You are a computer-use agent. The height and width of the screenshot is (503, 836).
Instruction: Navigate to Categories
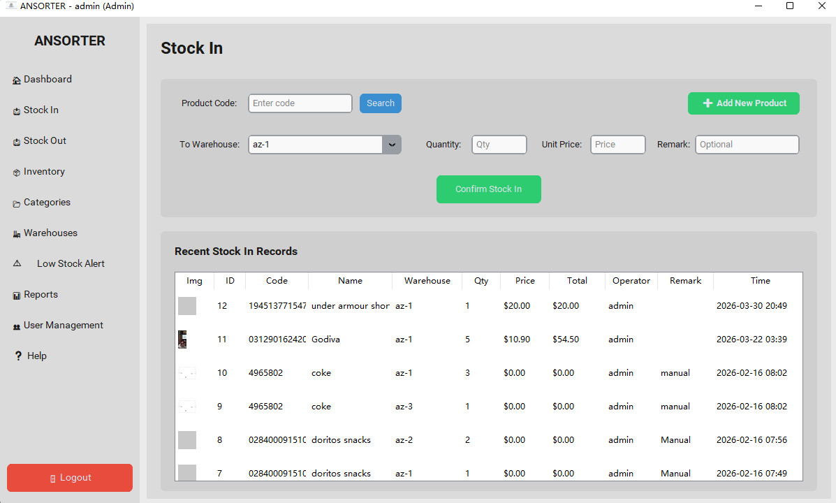click(x=47, y=202)
